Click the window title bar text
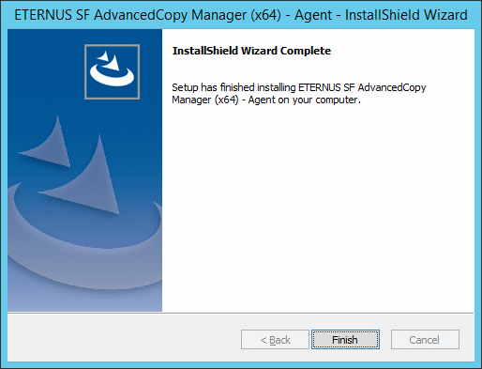 241,15
